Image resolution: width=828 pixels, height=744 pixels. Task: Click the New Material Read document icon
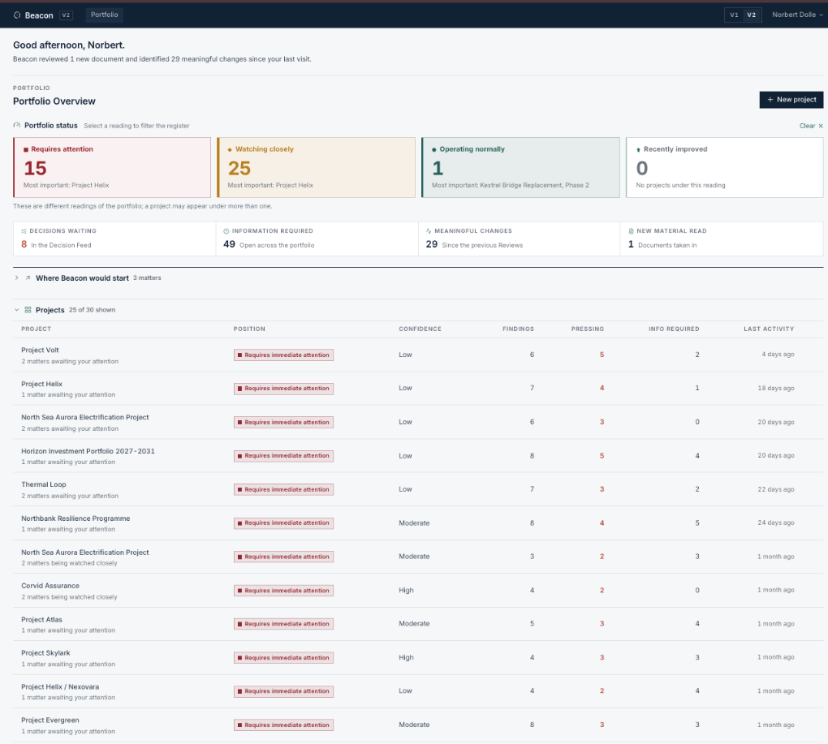631,231
